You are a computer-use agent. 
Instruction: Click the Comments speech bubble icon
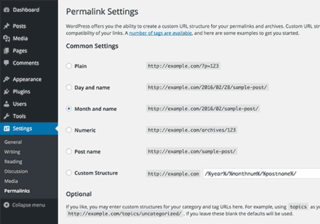[6, 63]
